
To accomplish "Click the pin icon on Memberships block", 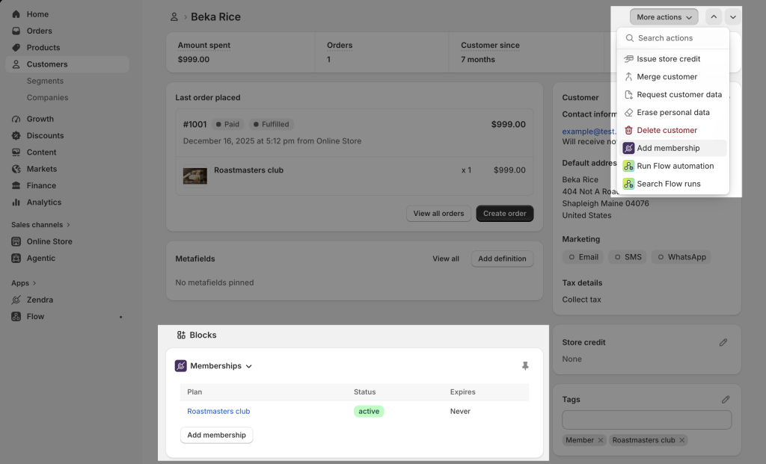I will click(x=525, y=365).
